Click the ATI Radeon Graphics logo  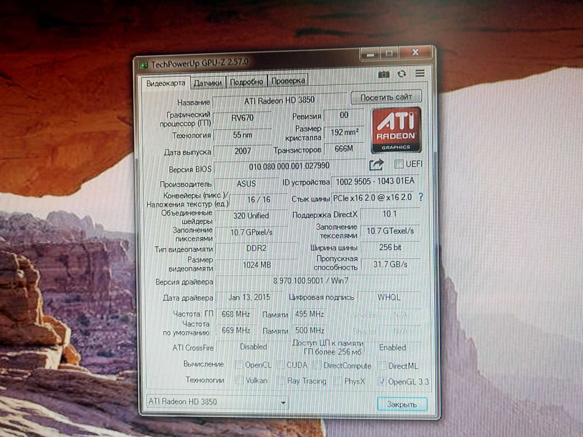pos(396,130)
